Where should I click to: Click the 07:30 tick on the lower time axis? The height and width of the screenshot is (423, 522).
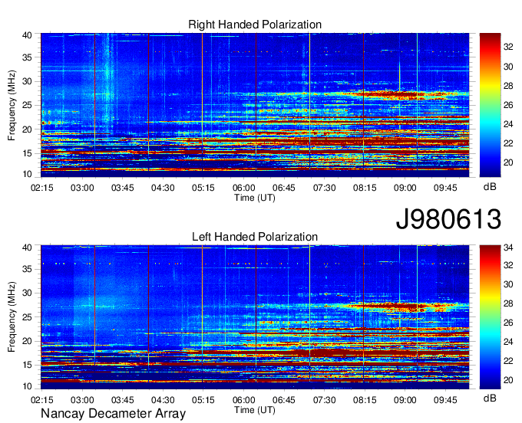pyautogui.click(x=324, y=400)
